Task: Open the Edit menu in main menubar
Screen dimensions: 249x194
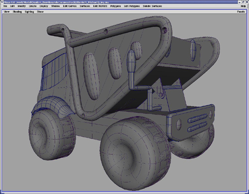Action: 12,6
